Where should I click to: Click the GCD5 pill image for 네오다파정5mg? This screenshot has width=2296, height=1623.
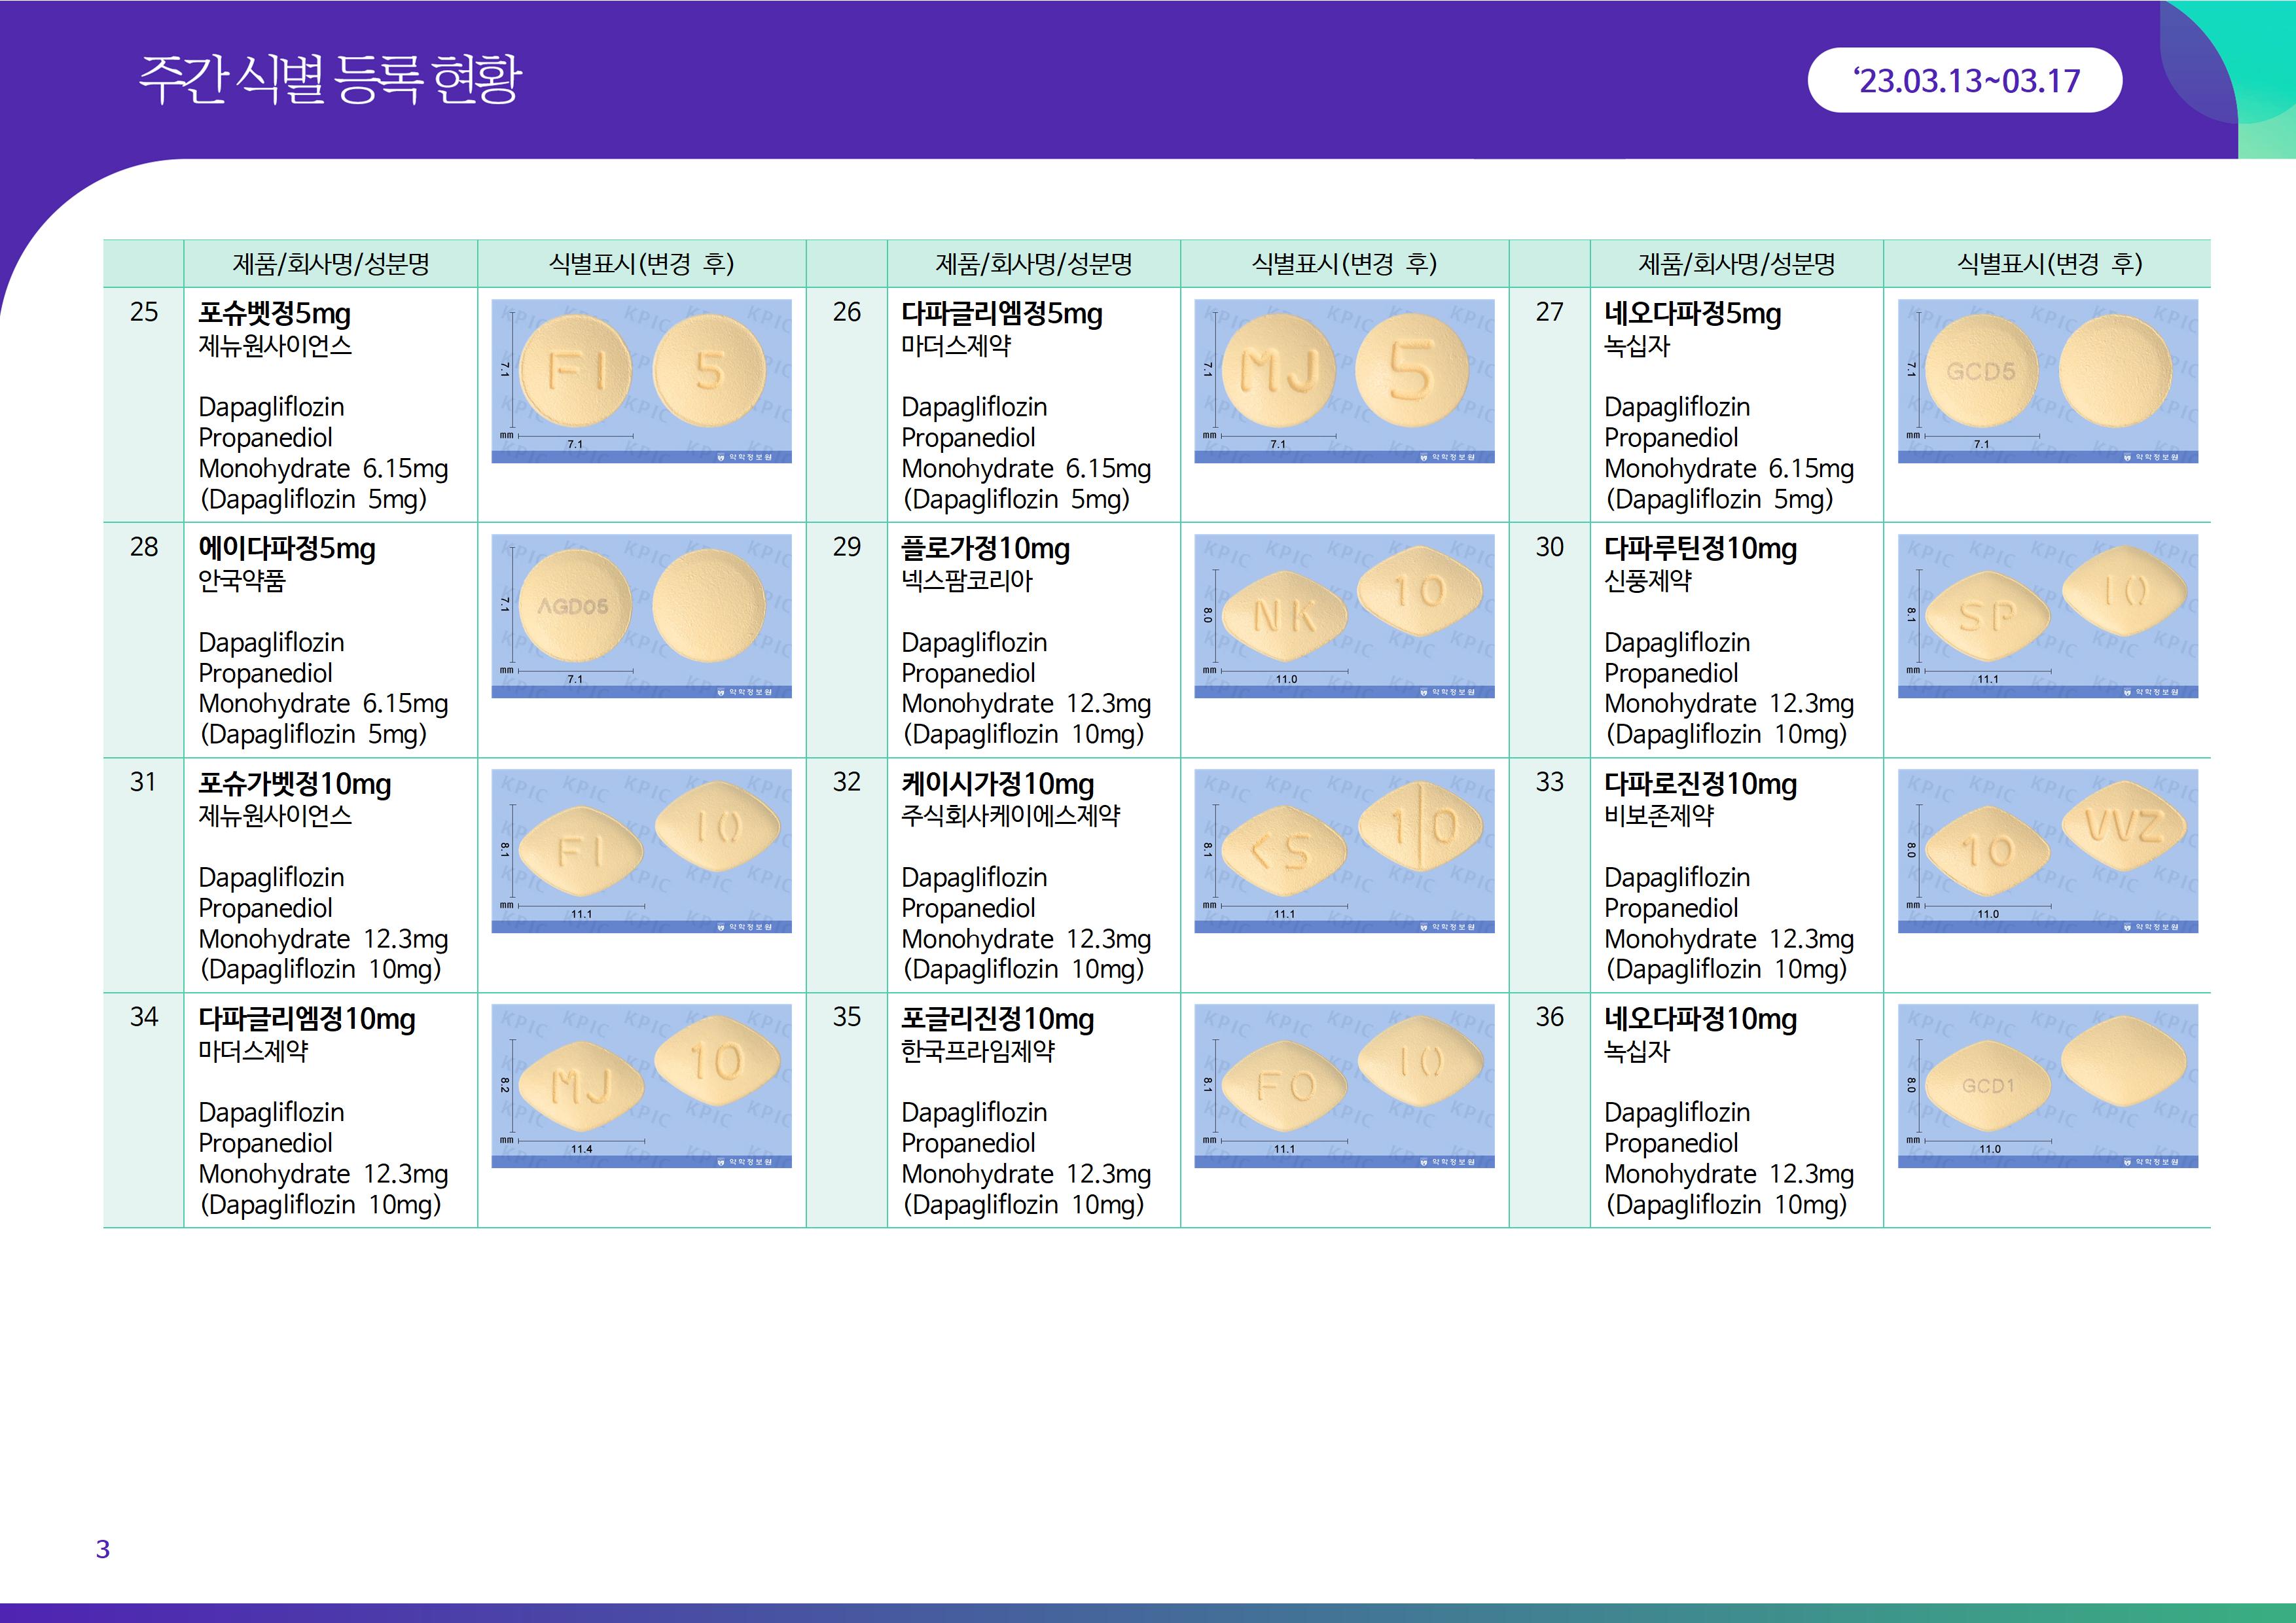click(2047, 381)
